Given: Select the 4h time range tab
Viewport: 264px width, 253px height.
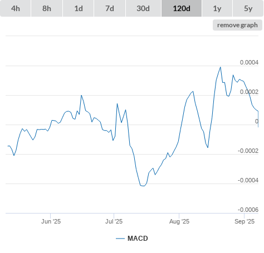Looking at the screenshot, I should (x=16, y=8).
